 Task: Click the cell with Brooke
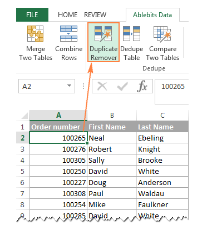(x=162, y=160)
